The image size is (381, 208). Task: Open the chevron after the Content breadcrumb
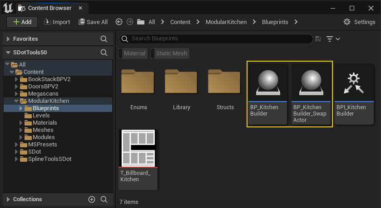coord(198,22)
